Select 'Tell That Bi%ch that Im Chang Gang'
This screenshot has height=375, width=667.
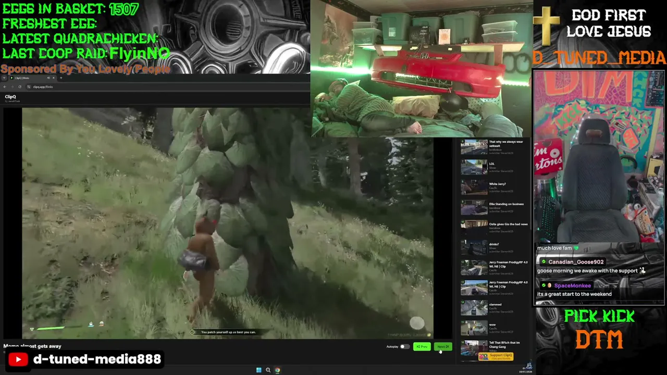(504, 345)
